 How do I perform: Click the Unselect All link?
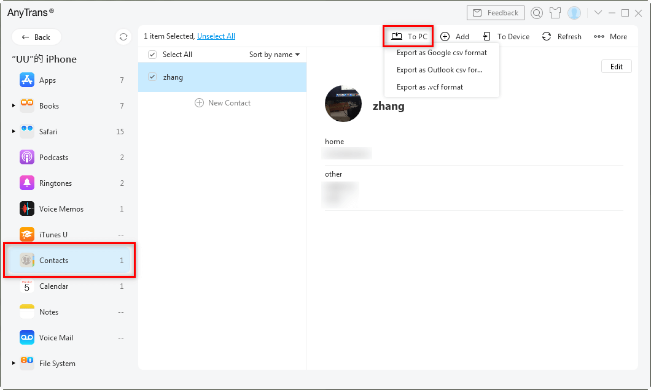(x=216, y=36)
